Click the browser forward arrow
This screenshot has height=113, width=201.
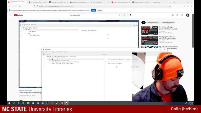click(x=13, y=6)
